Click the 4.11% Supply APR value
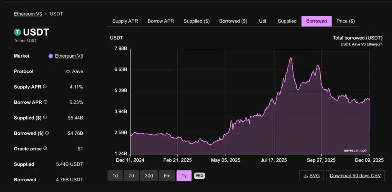This screenshot has width=392, height=192. (x=76, y=87)
